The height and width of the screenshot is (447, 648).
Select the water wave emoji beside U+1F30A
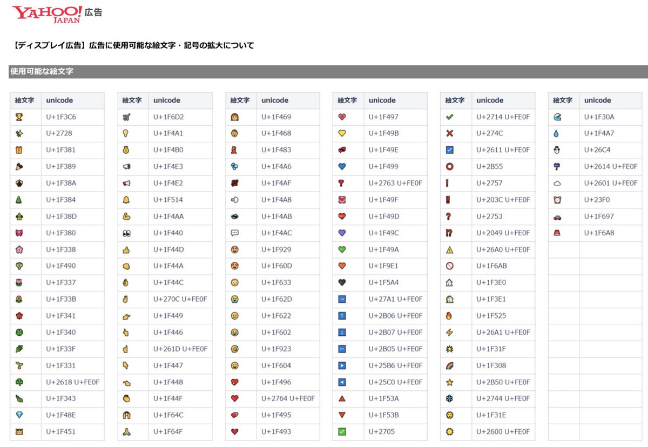pos(557,117)
